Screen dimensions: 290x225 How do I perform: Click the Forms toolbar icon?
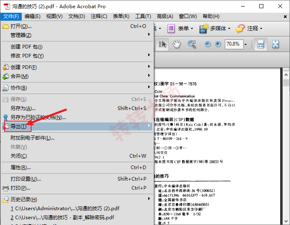tap(171, 29)
